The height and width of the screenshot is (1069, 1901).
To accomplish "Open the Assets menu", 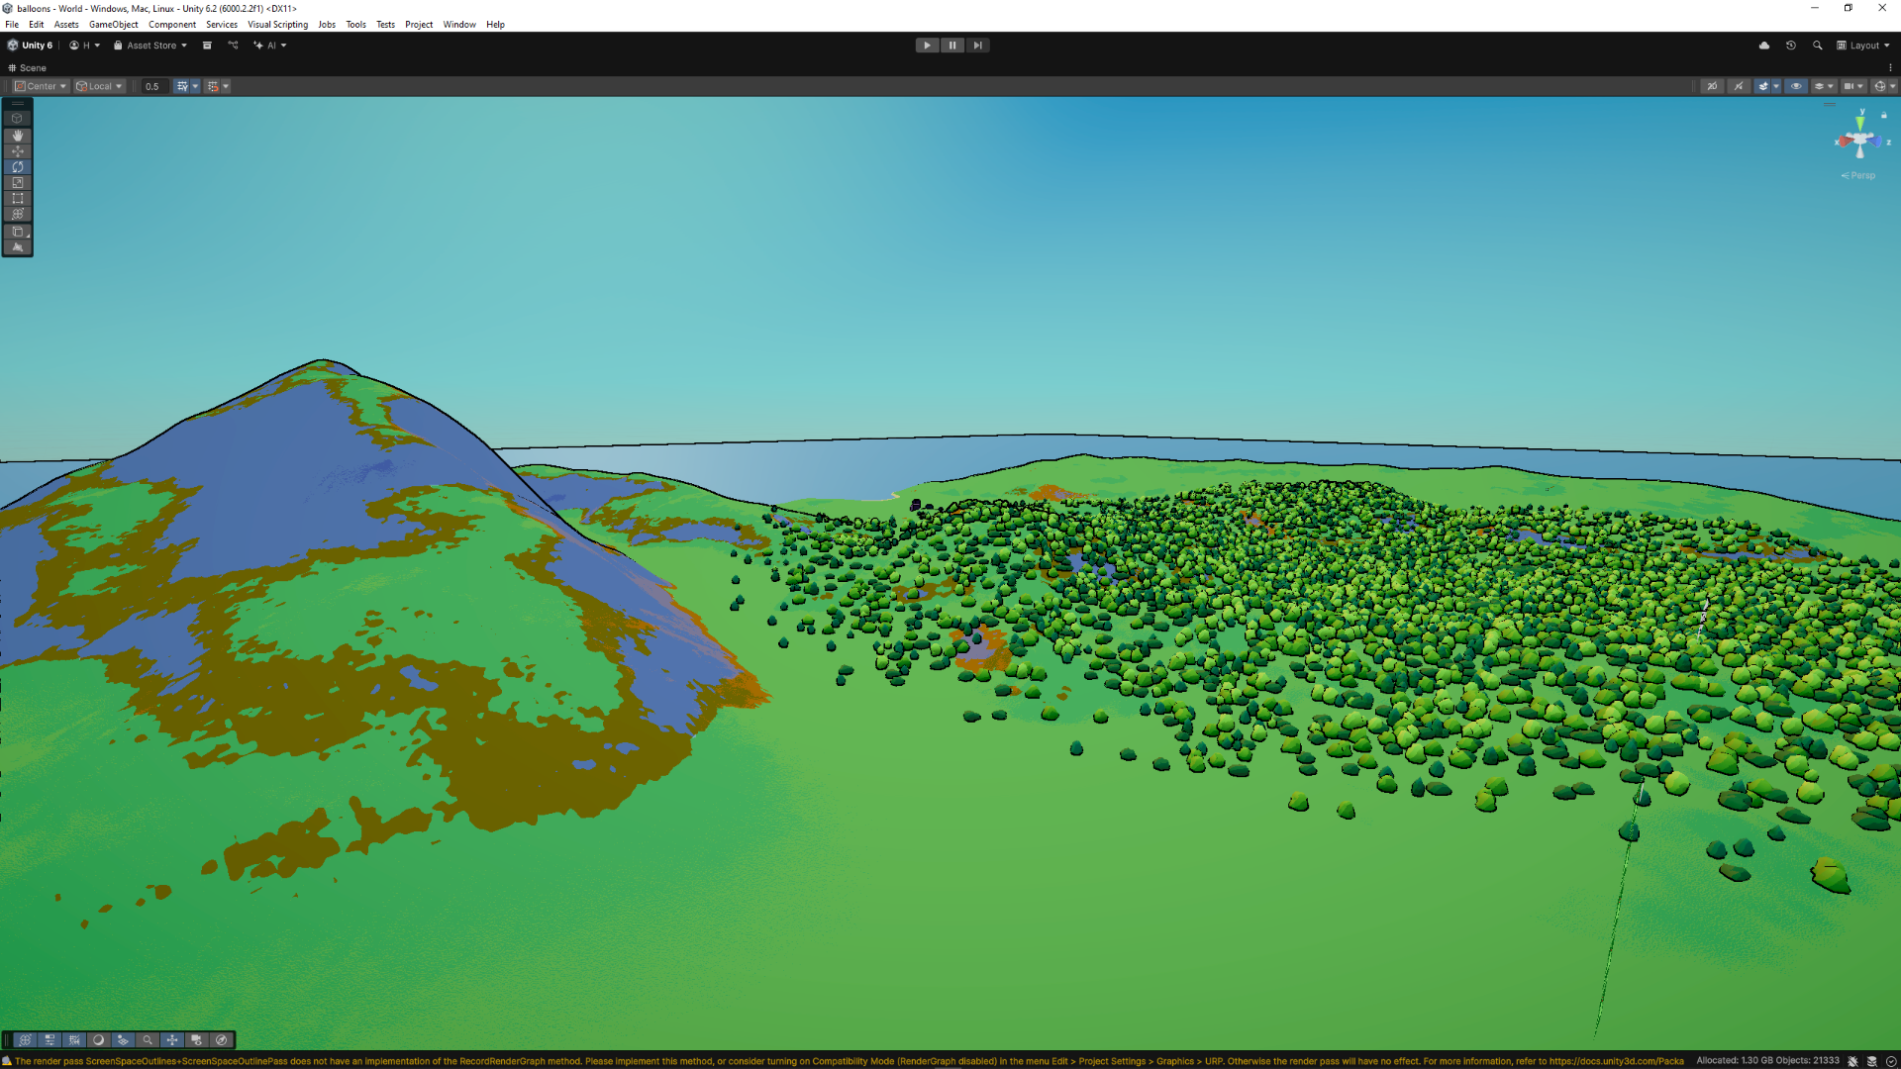I will pyautogui.click(x=66, y=25).
